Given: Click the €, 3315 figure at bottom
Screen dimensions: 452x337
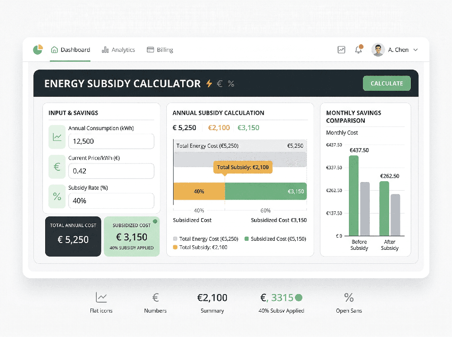Looking at the screenshot, I should [x=277, y=298].
